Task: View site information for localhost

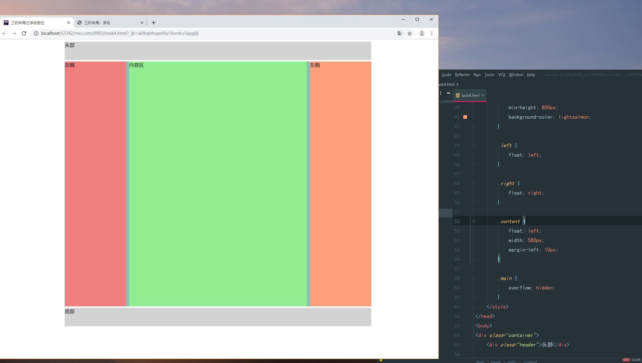Action: point(36,33)
